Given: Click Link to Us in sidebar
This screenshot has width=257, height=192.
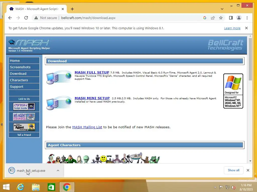Looking at the screenshot, I should [x=24, y=99].
